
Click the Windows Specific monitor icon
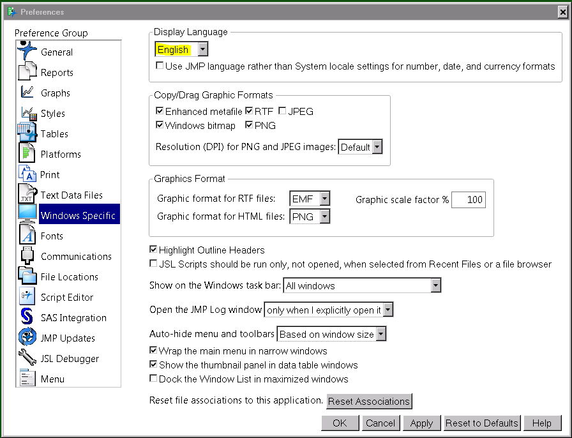tap(27, 215)
